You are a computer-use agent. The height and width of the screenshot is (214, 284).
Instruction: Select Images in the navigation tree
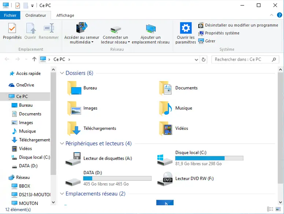[22, 123]
